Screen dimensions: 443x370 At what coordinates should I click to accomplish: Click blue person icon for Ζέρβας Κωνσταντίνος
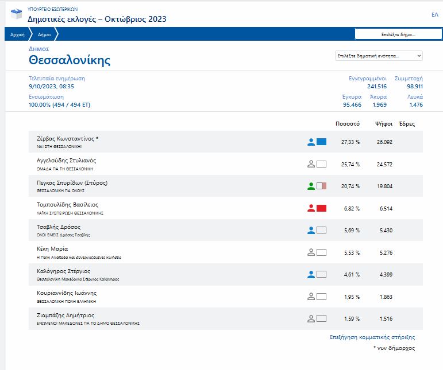tap(311, 142)
